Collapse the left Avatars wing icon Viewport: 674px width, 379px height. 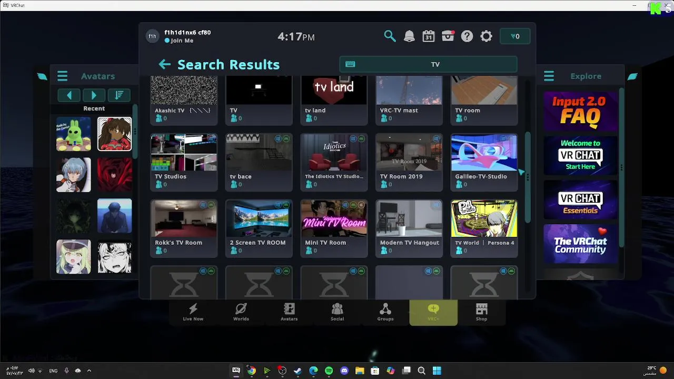[x=42, y=76]
